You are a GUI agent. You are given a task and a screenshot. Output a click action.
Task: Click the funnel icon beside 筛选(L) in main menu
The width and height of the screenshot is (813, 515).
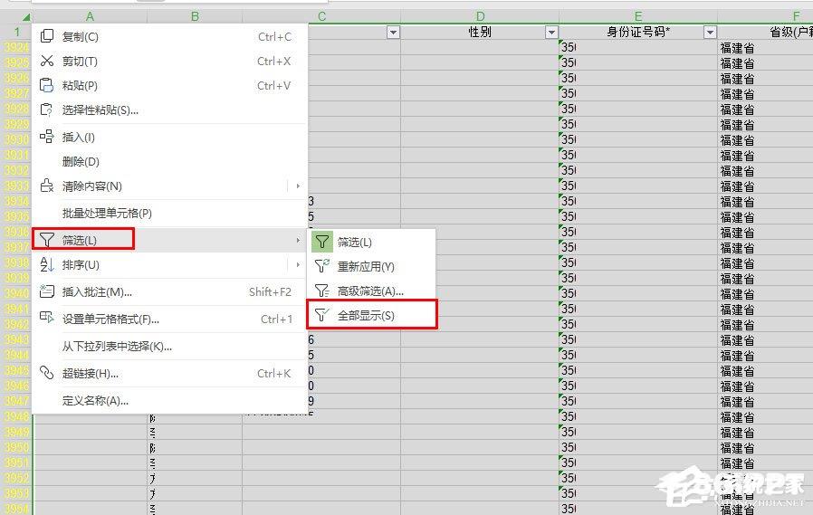[x=47, y=240]
